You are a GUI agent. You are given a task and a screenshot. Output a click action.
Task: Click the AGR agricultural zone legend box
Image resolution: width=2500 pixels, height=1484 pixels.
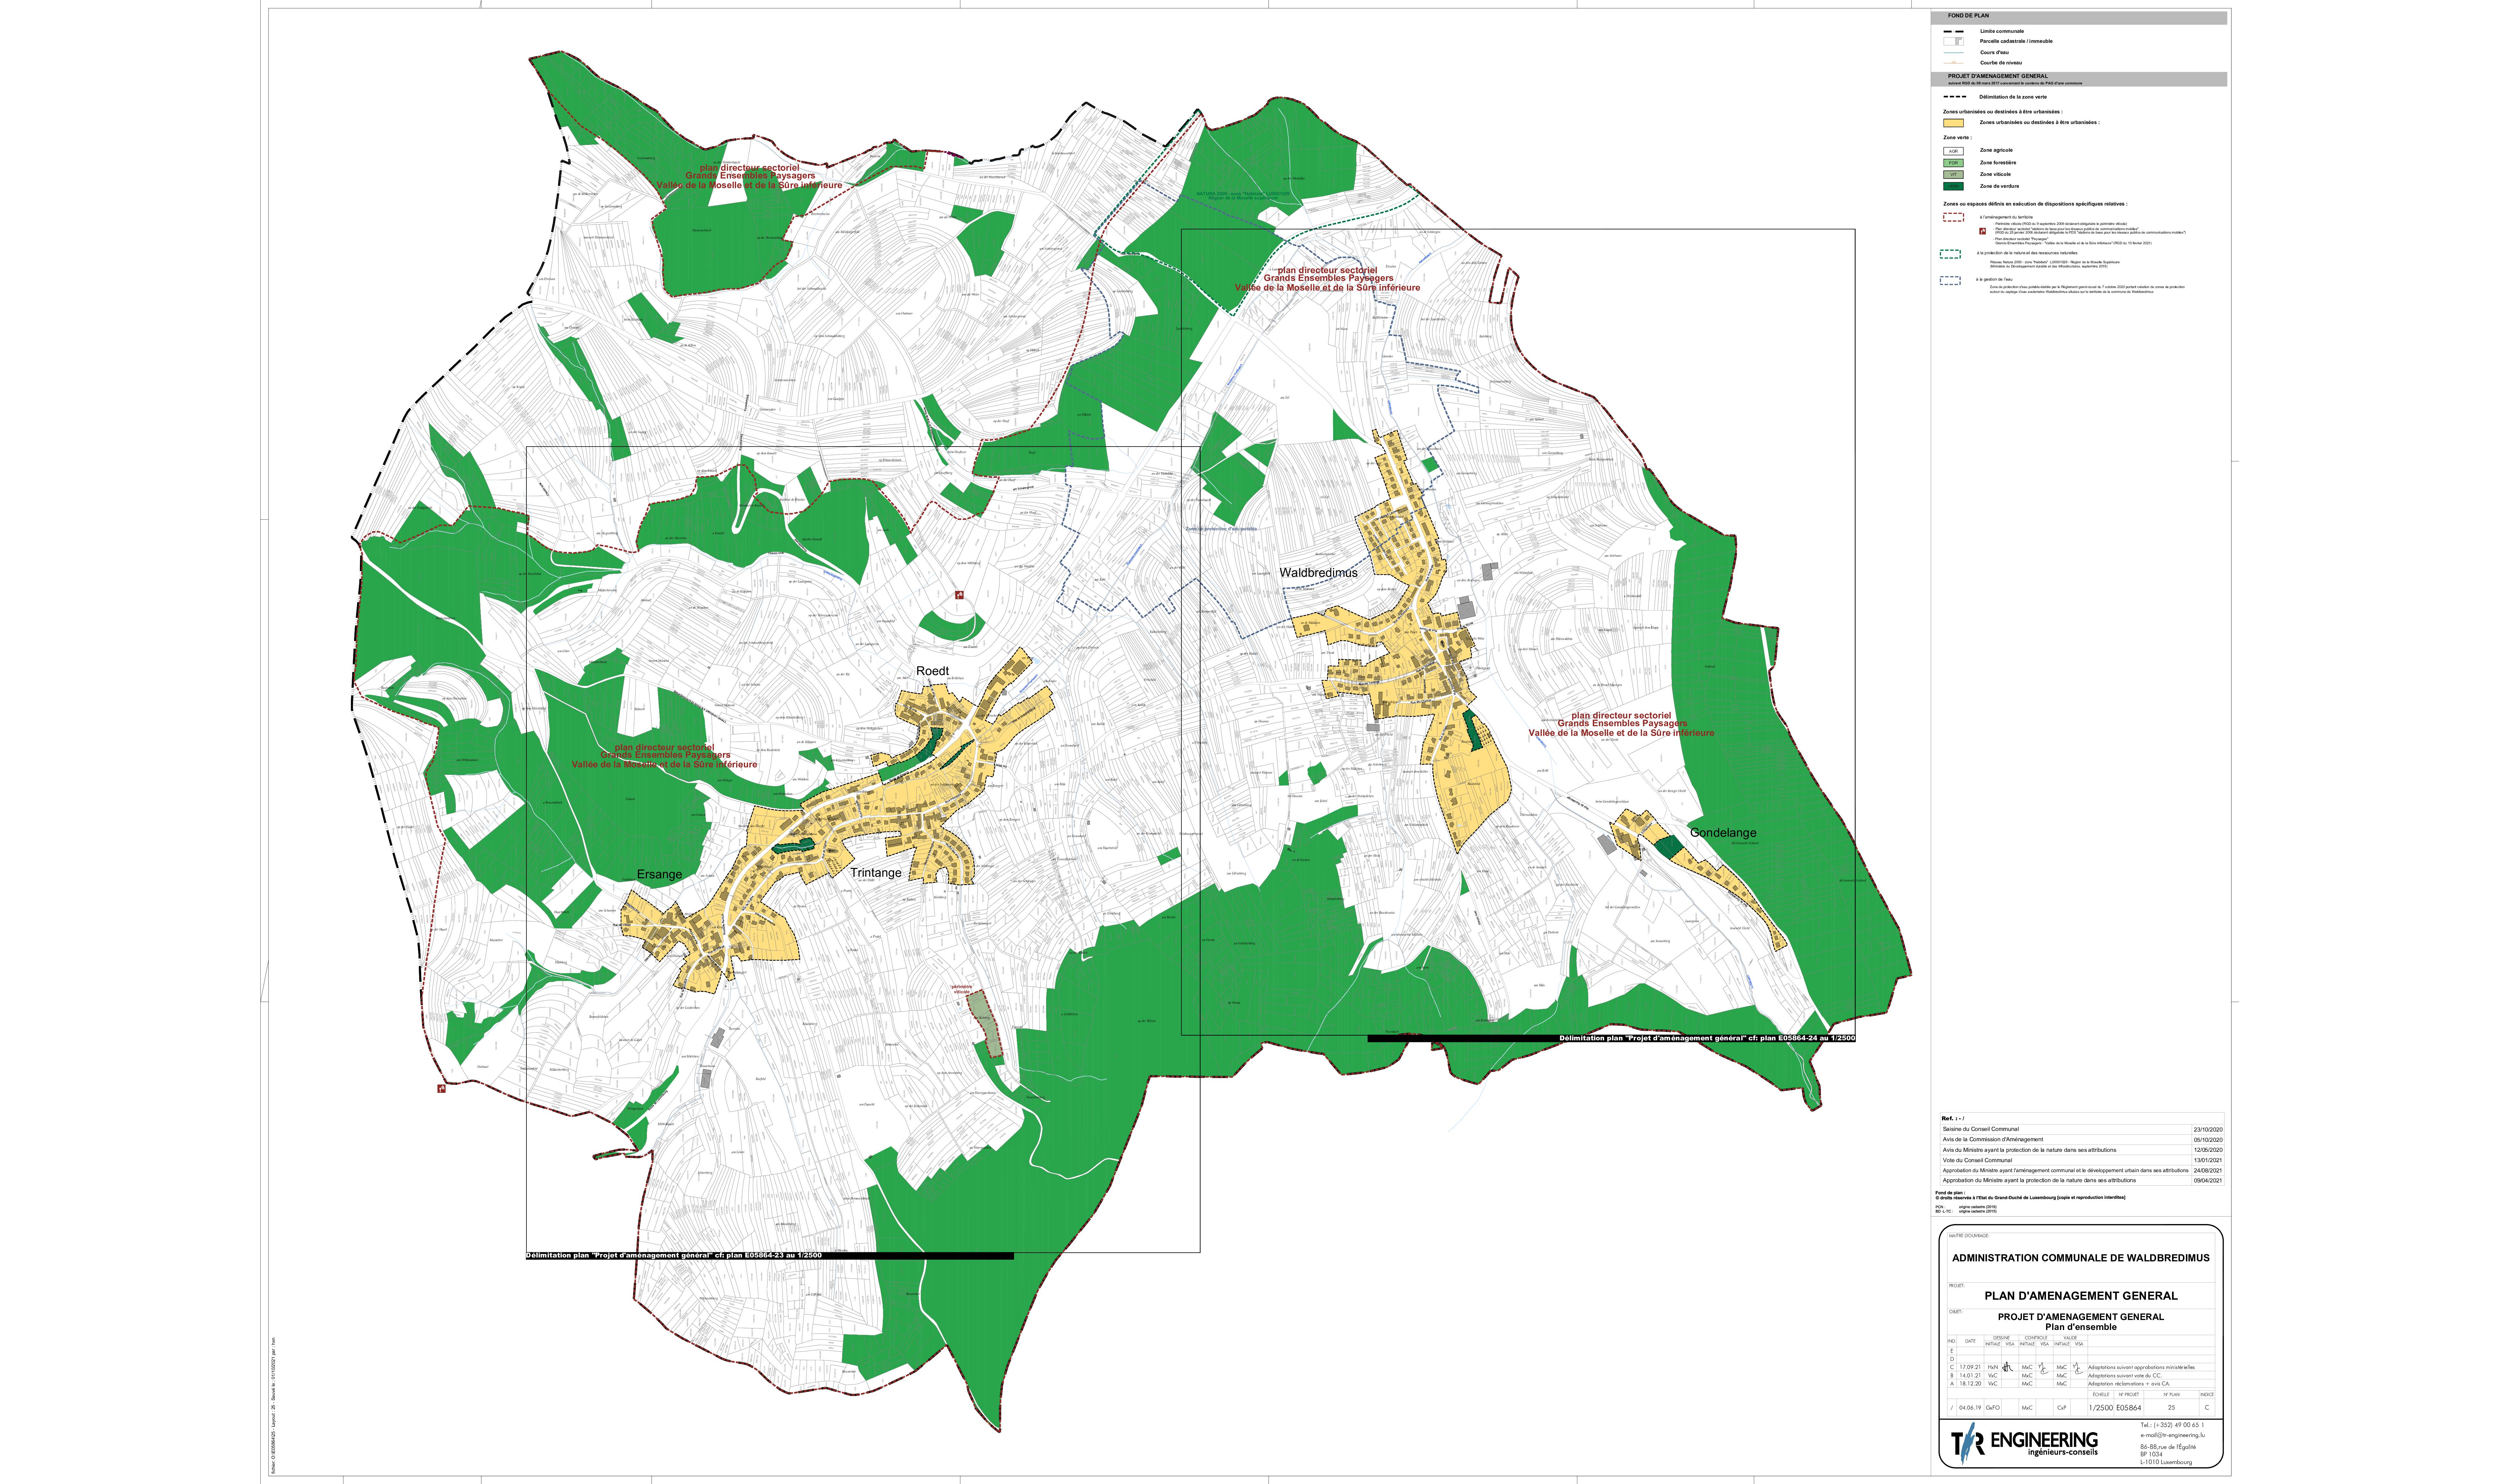(1953, 151)
